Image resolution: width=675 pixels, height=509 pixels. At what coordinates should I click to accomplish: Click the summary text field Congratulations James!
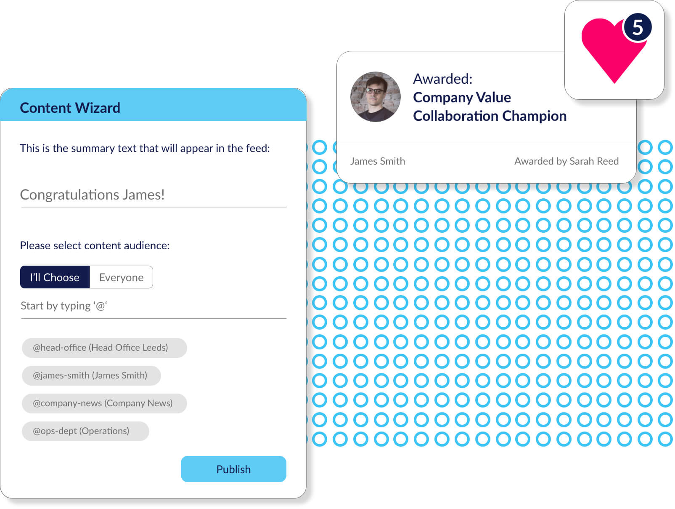(x=154, y=195)
